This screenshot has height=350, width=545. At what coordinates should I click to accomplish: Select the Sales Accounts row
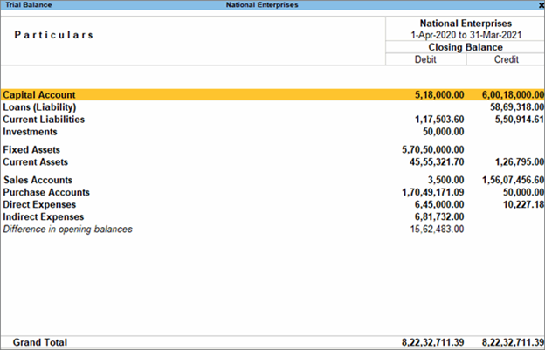(38, 180)
